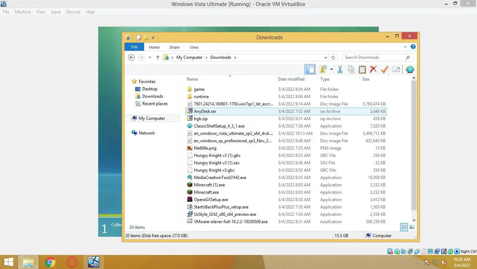
Task: Switch to Large icons view button at bottom right
Action: tap(412, 227)
